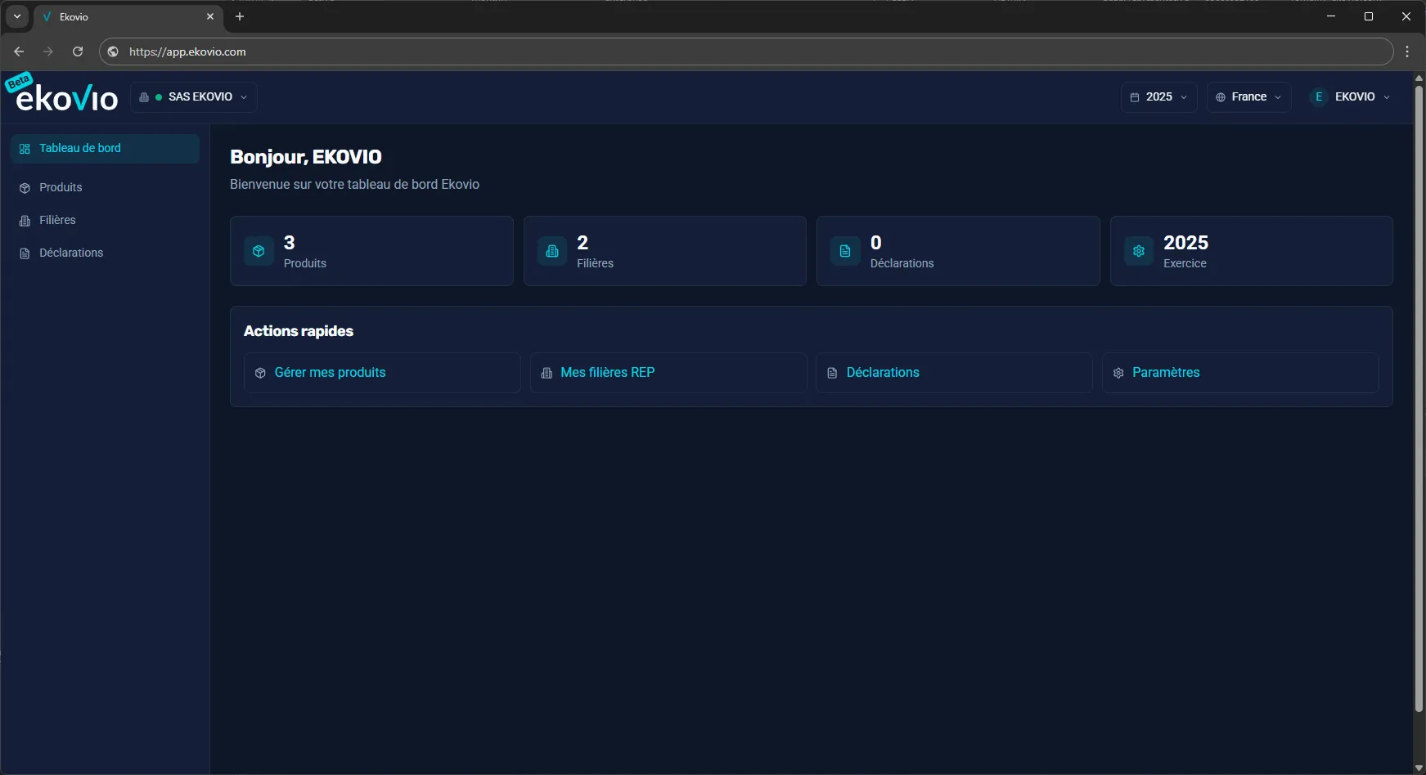The image size is (1426, 775).
Task: Click the calendar icon beside 2025
Action: (x=1135, y=97)
